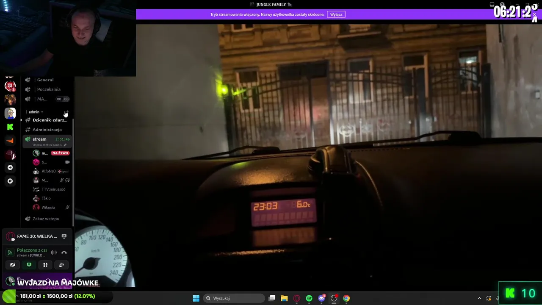Click the streaming mode notice text
Image resolution: width=542 pixels, height=305 pixels.
click(267, 14)
